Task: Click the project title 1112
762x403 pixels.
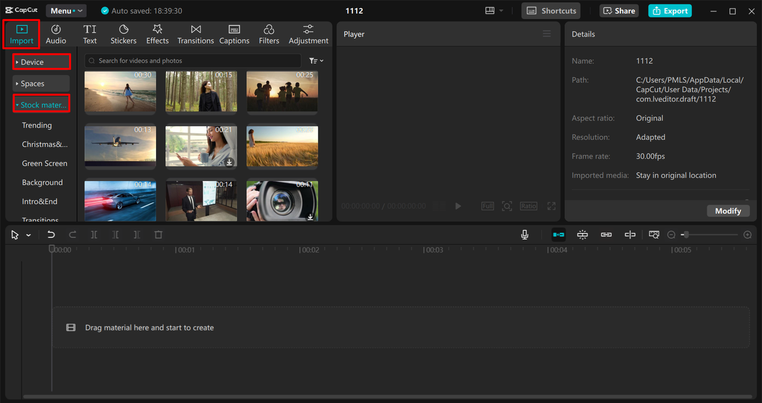Action: 354,11
